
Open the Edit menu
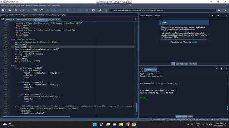pos(6,6)
